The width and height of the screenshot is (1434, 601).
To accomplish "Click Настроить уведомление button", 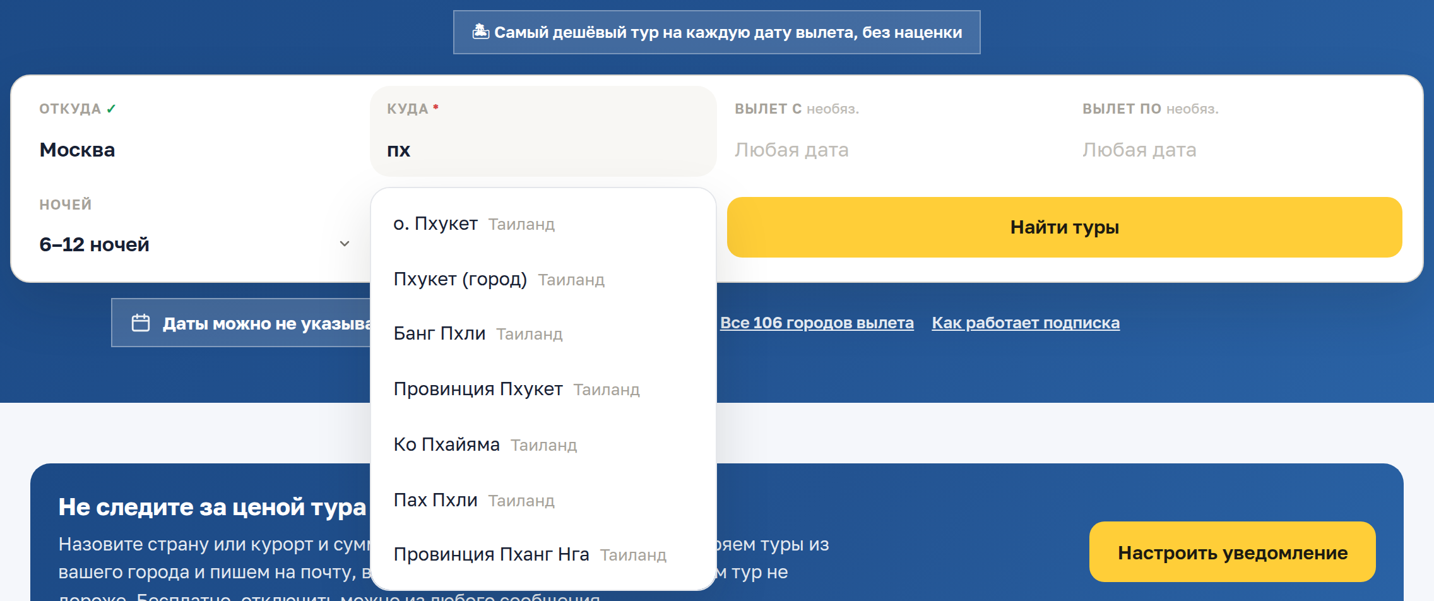I will [1232, 552].
